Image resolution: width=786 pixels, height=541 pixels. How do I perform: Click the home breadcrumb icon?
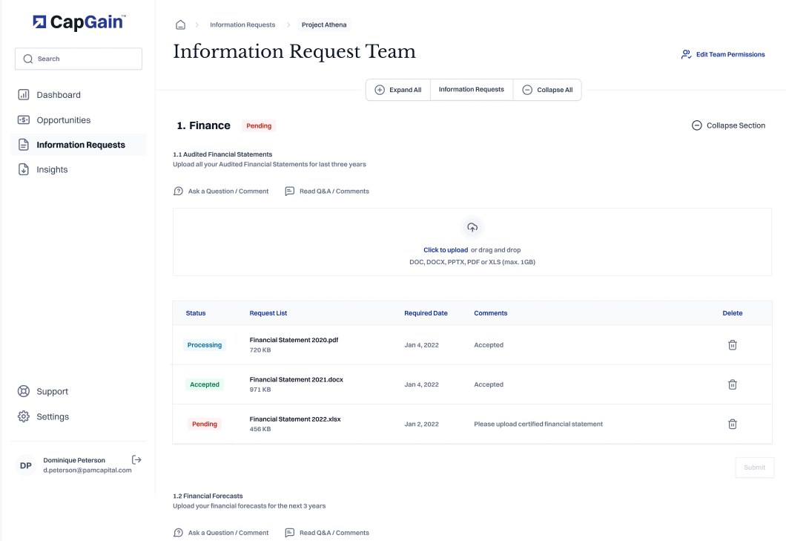click(x=180, y=24)
